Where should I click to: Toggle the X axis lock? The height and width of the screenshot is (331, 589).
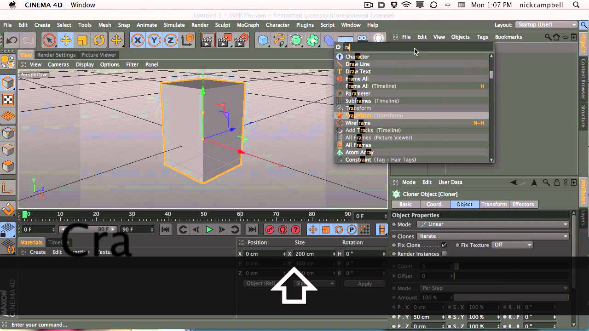point(137,40)
